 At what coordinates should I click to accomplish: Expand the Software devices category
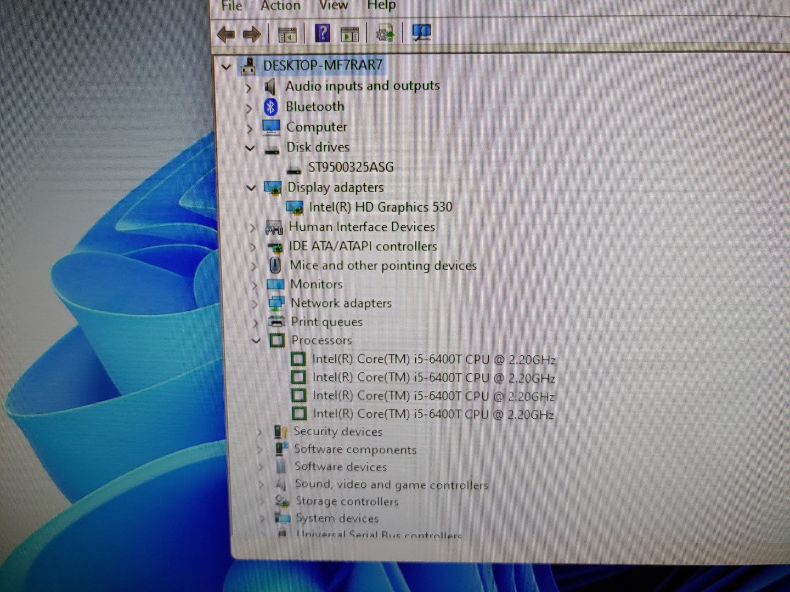(x=261, y=468)
